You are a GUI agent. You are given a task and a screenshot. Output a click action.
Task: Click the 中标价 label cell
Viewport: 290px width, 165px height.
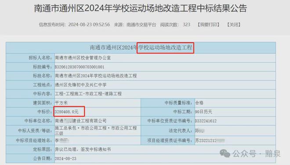30,112
